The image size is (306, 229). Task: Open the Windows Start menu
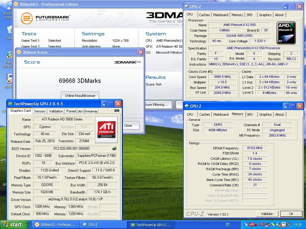click(14, 225)
